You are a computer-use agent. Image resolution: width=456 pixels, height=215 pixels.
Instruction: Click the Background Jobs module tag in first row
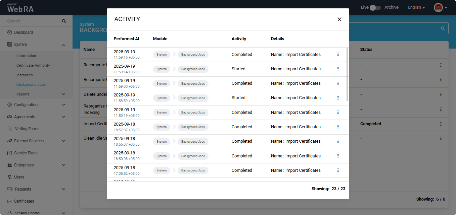pos(193,55)
